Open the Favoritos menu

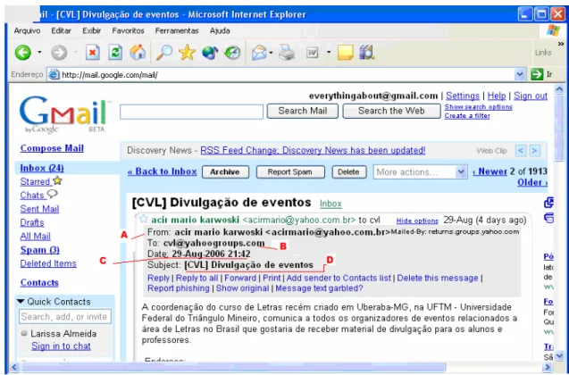128,31
